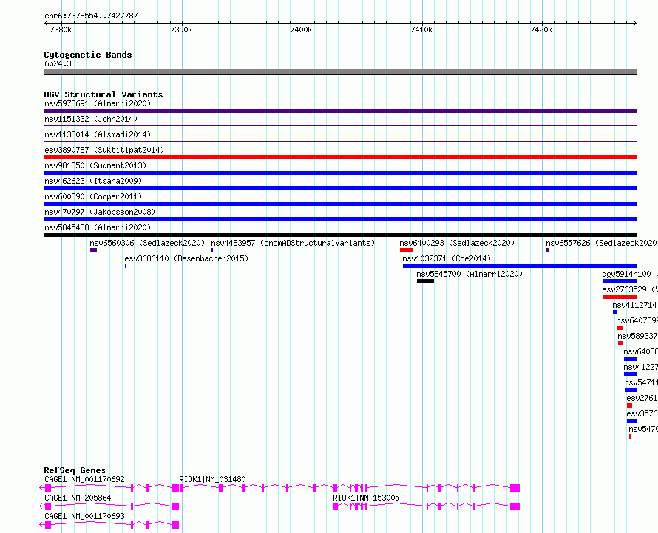Click the 7390k ruler tick label

(x=181, y=30)
